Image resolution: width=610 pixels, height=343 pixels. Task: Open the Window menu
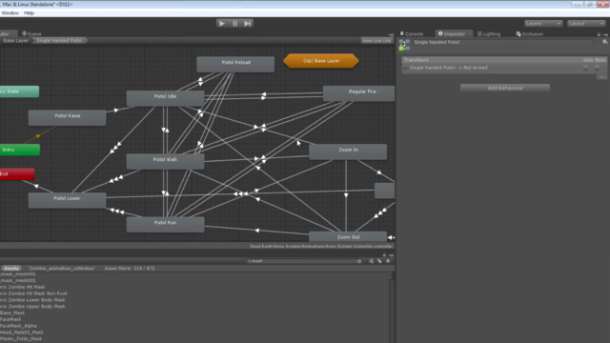[x=10, y=12]
